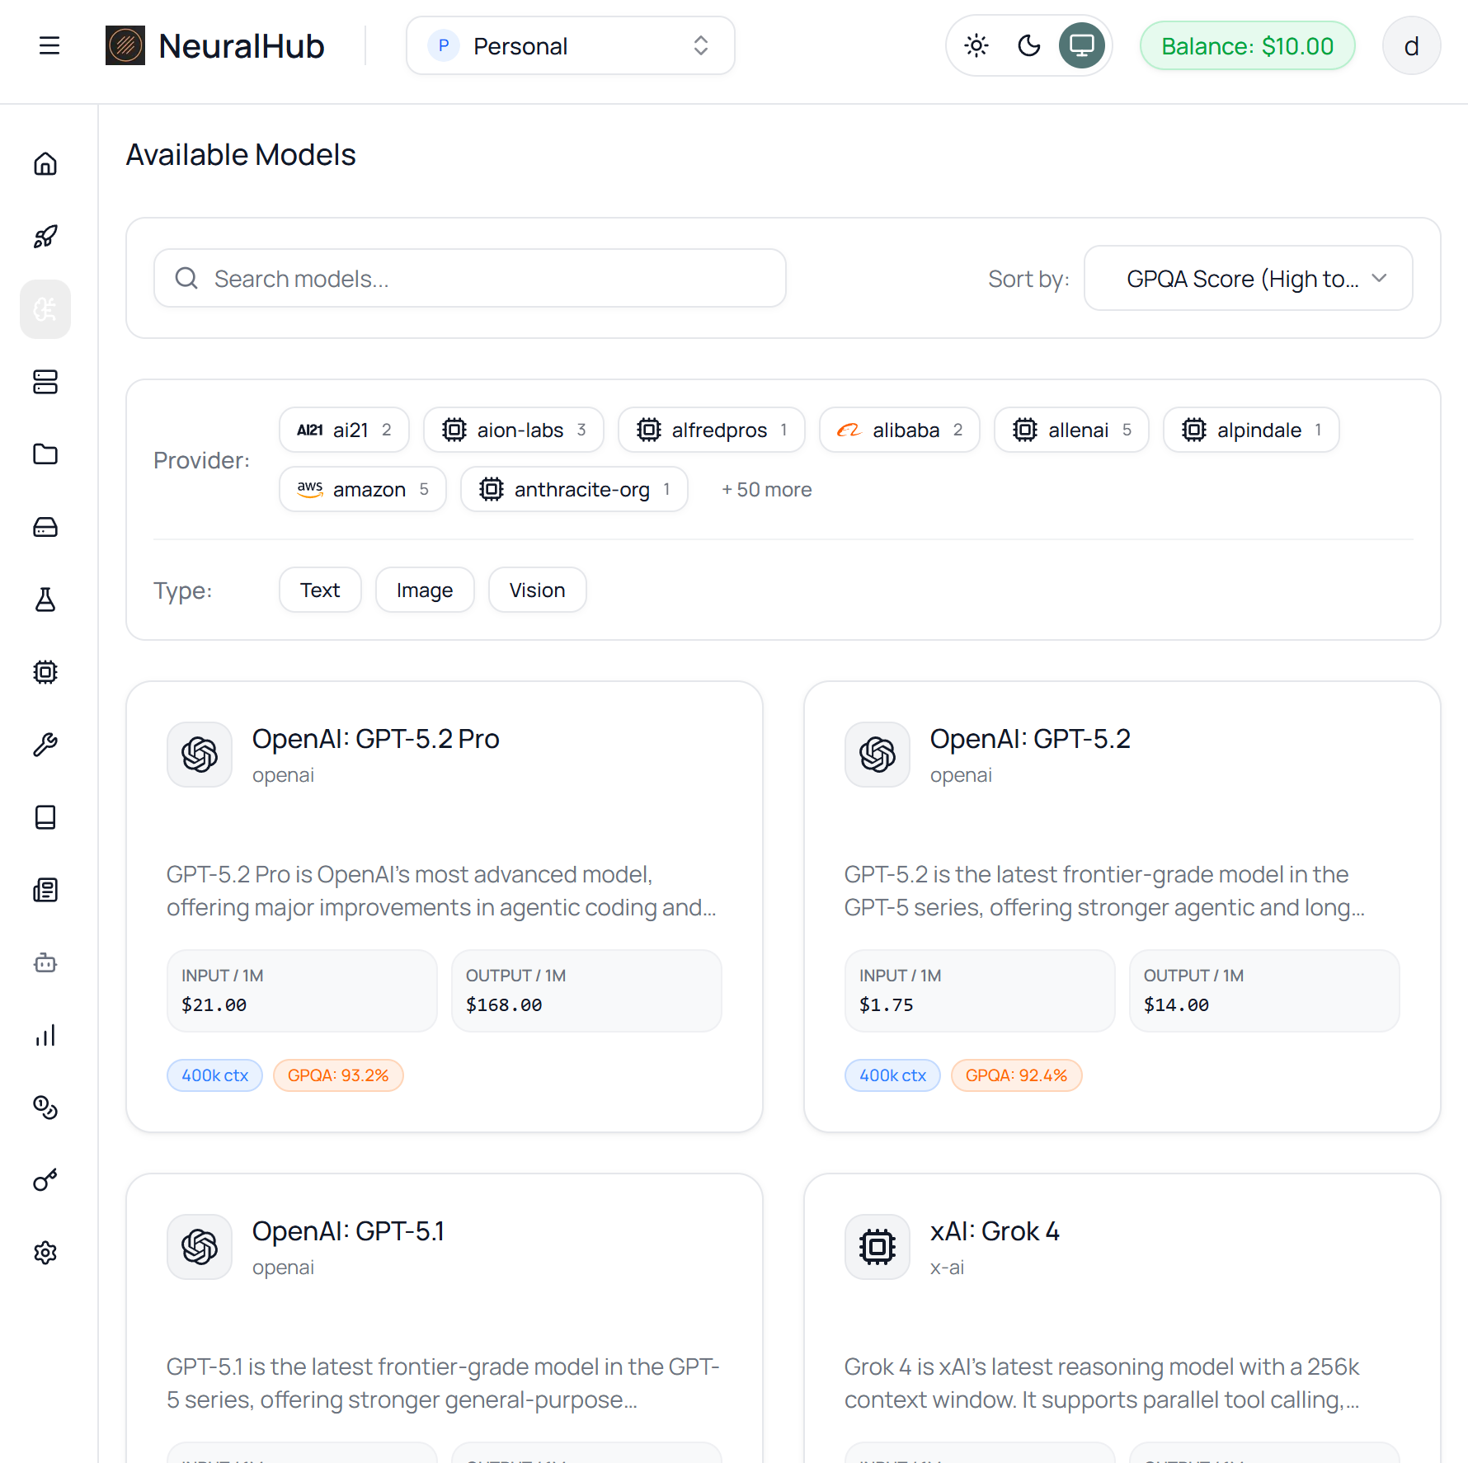Screen dimensions: 1468x1463
Task: Click the analytics bar chart sidebar icon
Action: tap(45, 1035)
